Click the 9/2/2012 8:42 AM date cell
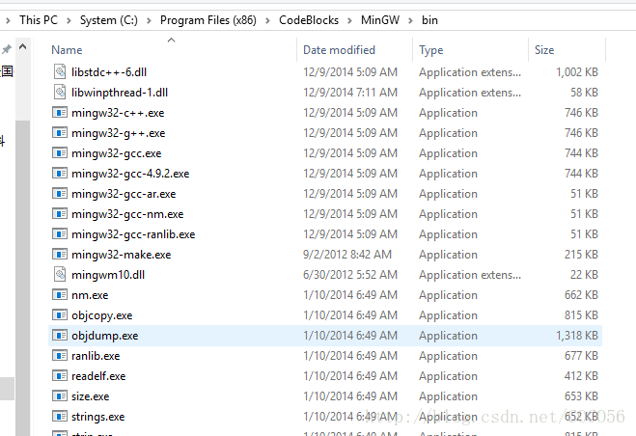 347,255
